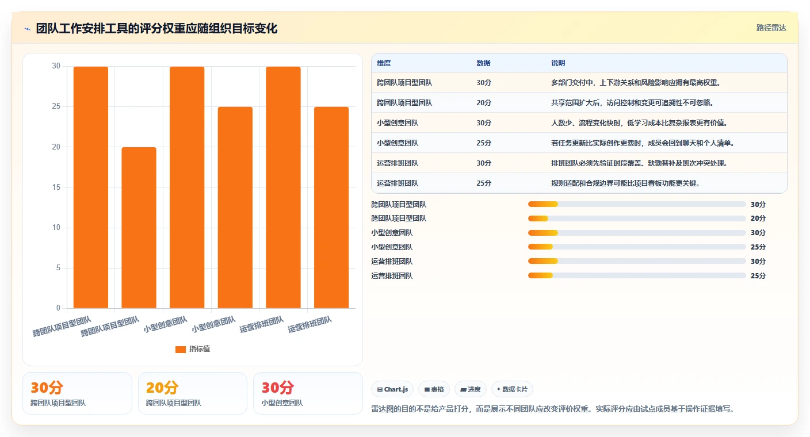Click the 20分 value beside the 跨团队项目型团队 progress bar
The height and width of the screenshot is (437, 810).
coord(758,218)
